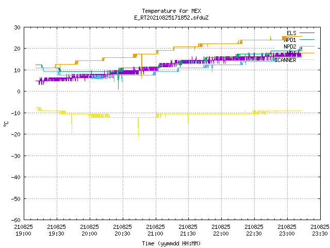Image resolution: width=330 pixels, height=248 pixels.
Task: Click the x-axis tick label 20:30
Action: 123,234
